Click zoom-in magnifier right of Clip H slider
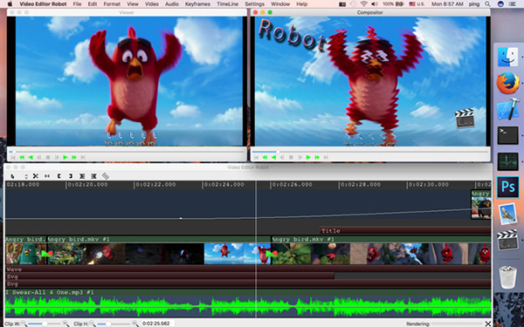The height and width of the screenshot is (327, 524). [x=134, y=324]
